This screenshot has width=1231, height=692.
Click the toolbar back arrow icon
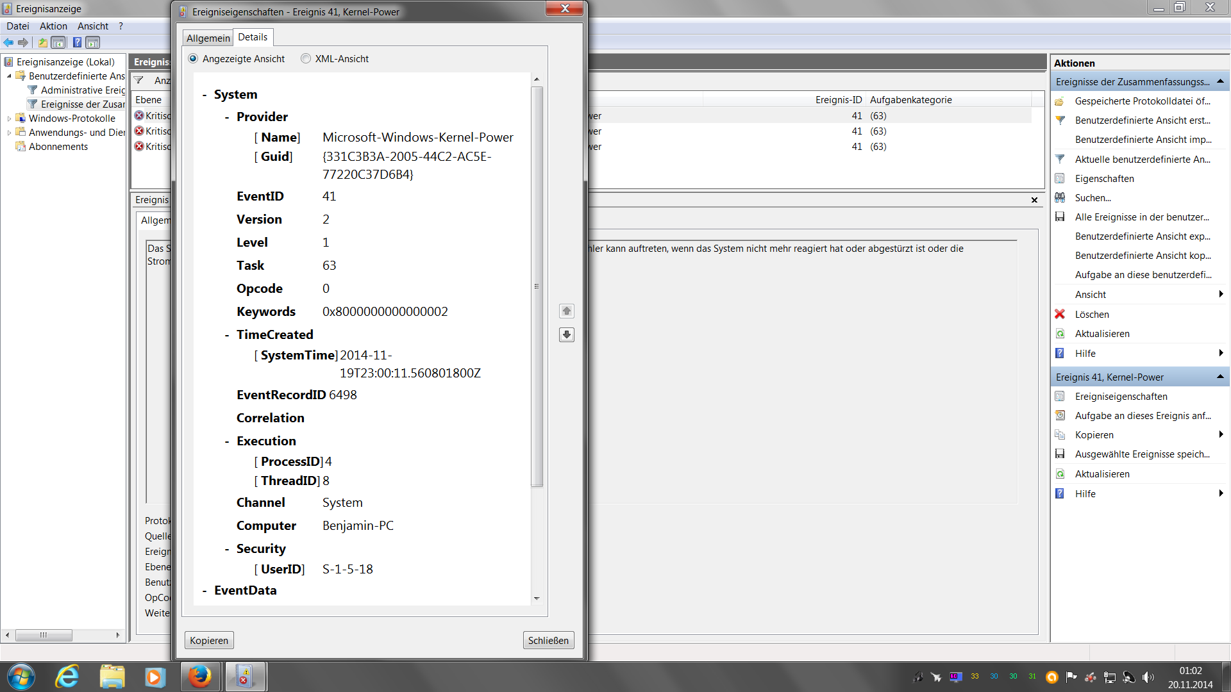(9, 42)
